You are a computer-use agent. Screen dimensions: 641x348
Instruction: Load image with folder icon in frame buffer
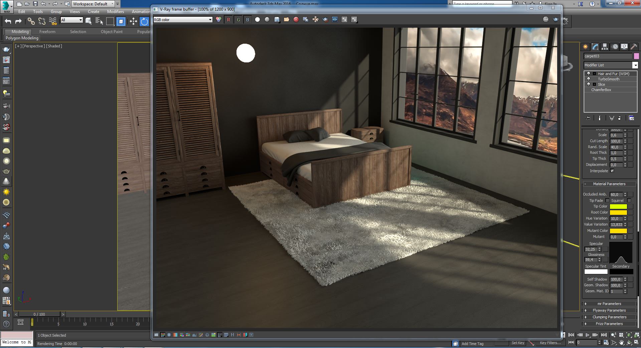286,20
